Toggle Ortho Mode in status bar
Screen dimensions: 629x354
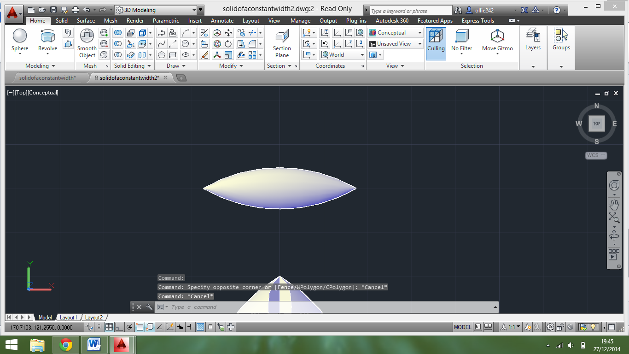[119, 327]
